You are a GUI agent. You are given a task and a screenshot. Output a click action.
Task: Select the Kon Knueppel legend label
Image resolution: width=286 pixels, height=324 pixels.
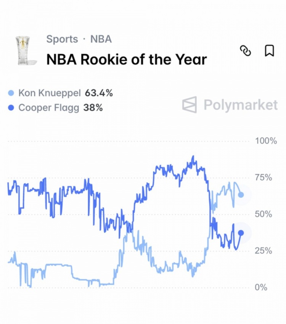[50, 93]
